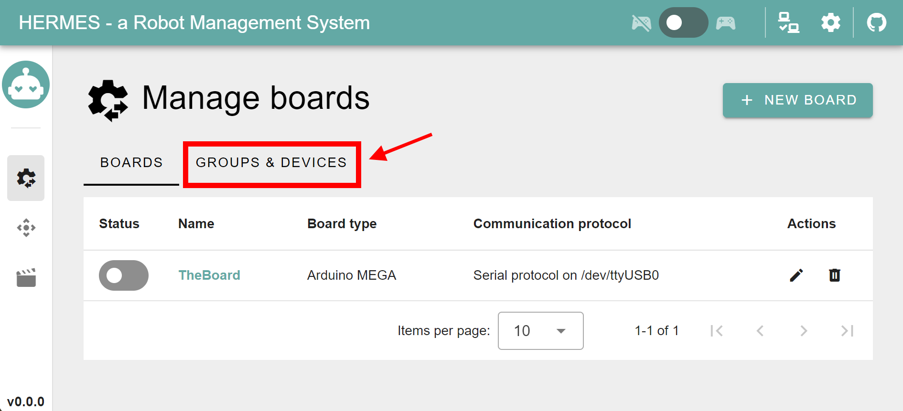
Task: Go to next page of boards
Action: [x=804, y=331]
